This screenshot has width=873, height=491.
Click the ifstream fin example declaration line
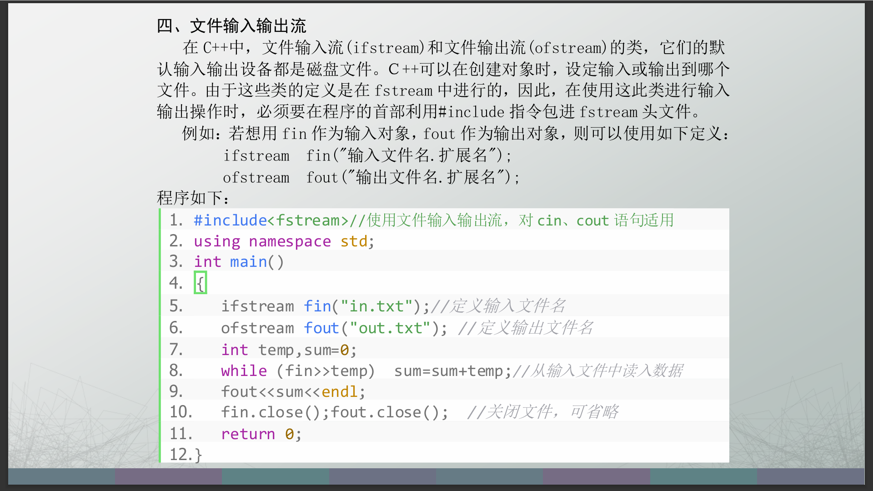[367, 156]
